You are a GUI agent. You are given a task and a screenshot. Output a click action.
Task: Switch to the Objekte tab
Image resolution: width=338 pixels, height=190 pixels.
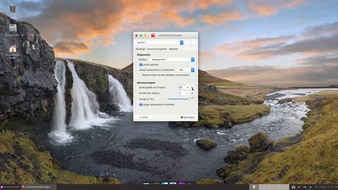[x=174, y=49]
